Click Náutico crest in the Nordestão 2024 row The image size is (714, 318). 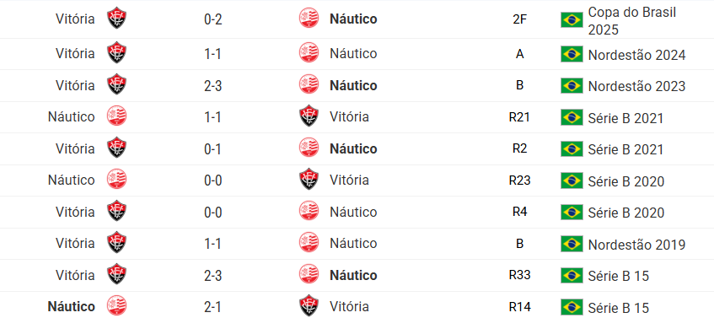pos(309,54)
